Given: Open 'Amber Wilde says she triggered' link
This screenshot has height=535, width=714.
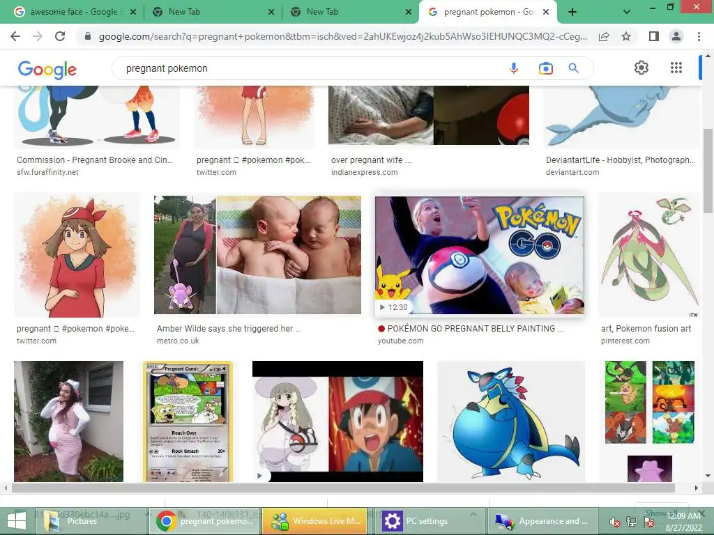Looking at the screenshot, I should click(229, 329).
